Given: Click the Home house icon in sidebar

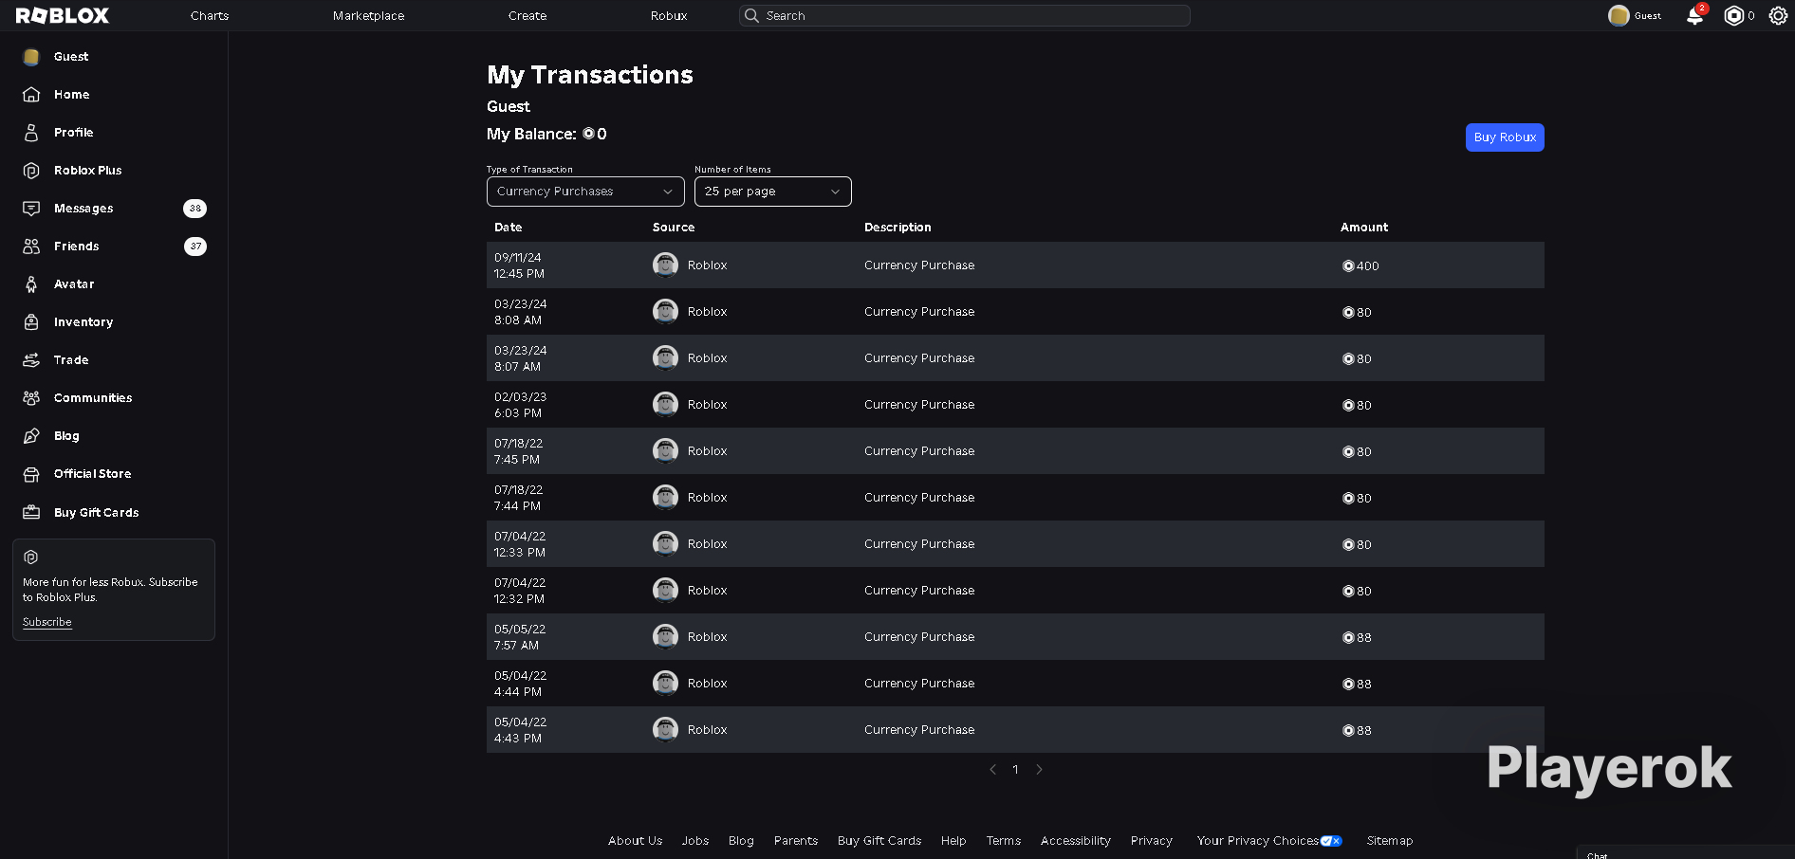Looking at the screenshot, I should coord(31,95).
